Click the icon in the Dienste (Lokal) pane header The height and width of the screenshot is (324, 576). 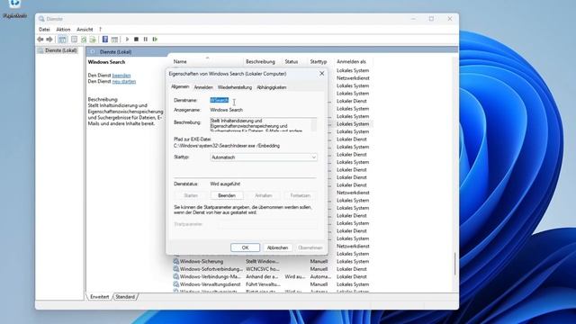point(93,52)
